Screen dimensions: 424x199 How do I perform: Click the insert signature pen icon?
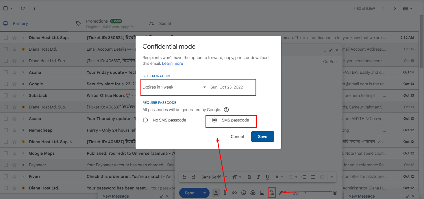280,193
